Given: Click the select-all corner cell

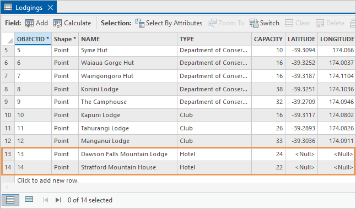Looking at the screenshot, I should click(x=8, y=39).
